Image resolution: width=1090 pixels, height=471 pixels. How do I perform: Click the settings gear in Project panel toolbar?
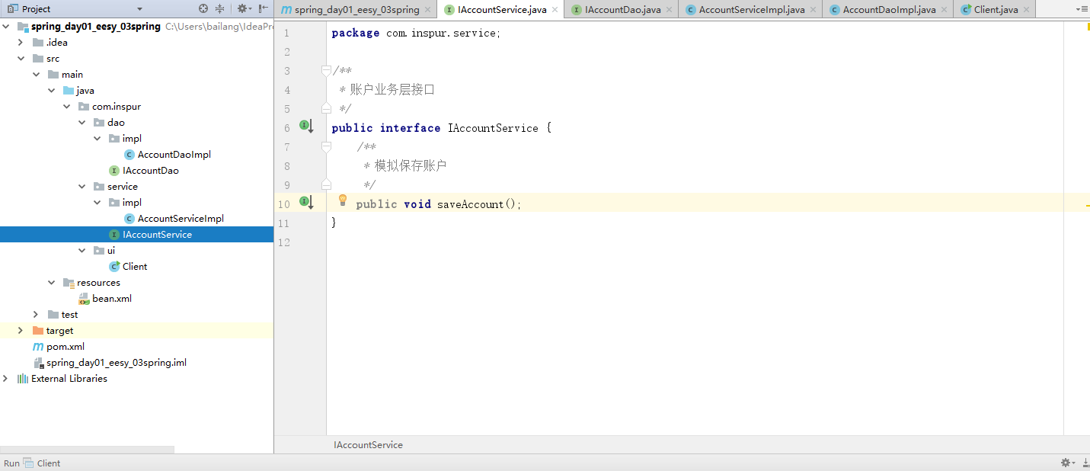tap(242, 8)
